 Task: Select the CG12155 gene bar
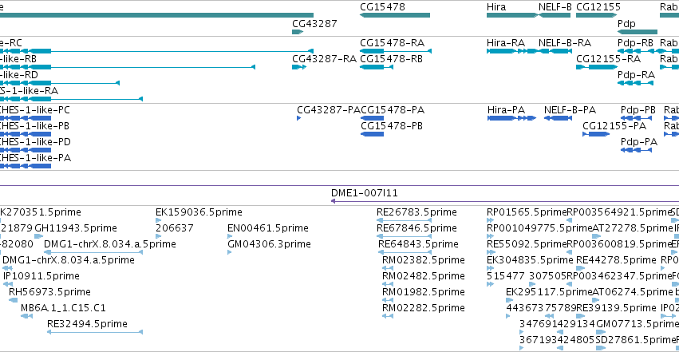tap(596, 15)
